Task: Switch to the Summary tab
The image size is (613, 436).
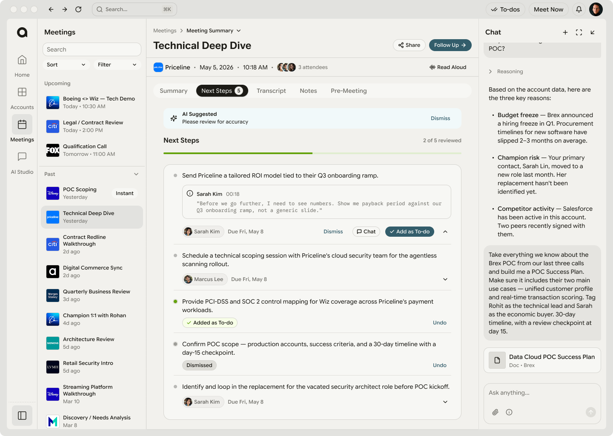Action: 173,91
